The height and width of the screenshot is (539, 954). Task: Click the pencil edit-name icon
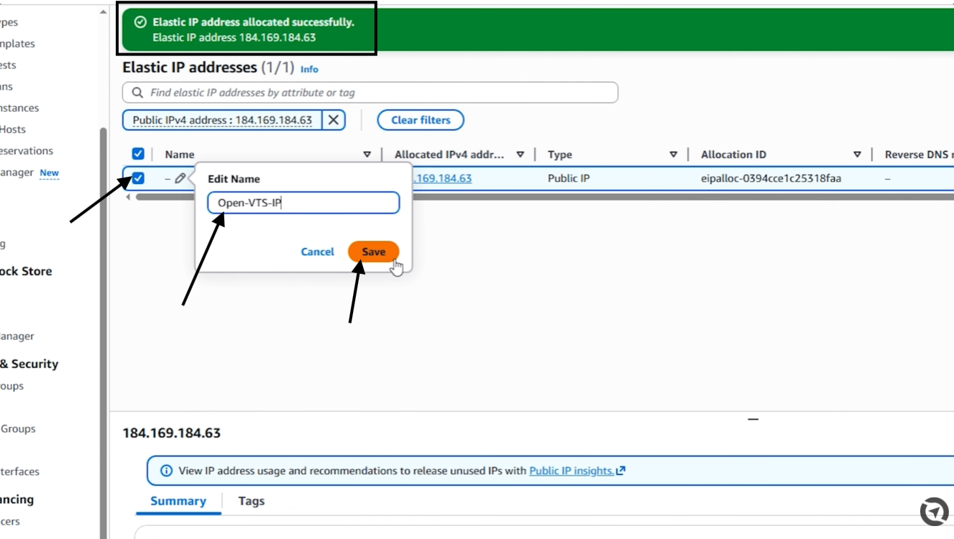click(x=180, y=178)
